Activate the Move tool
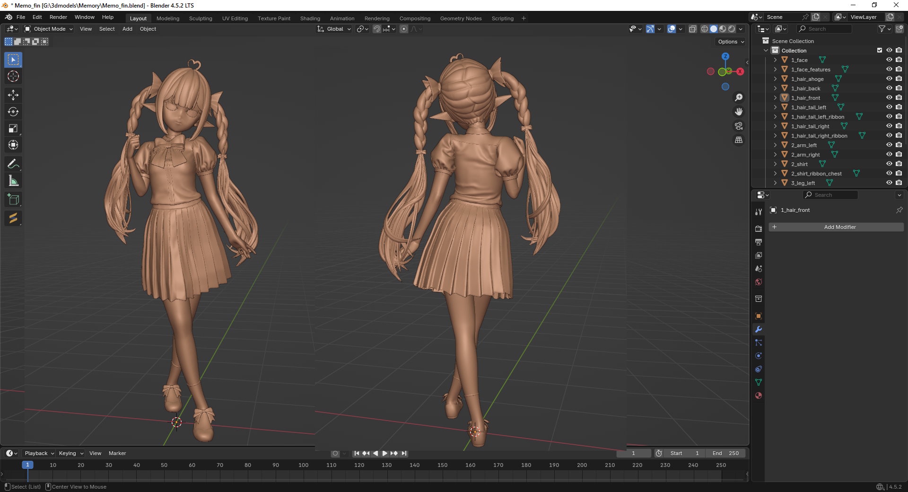 13,95
